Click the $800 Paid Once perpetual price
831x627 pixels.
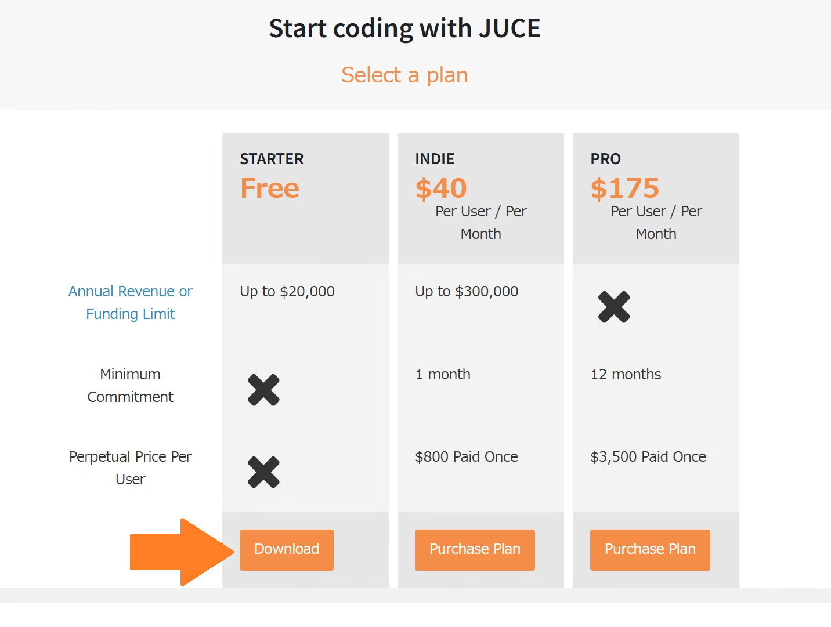click(467, 457)
